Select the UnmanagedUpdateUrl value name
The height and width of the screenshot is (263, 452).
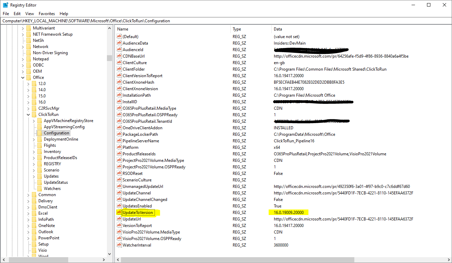[143, 186]
